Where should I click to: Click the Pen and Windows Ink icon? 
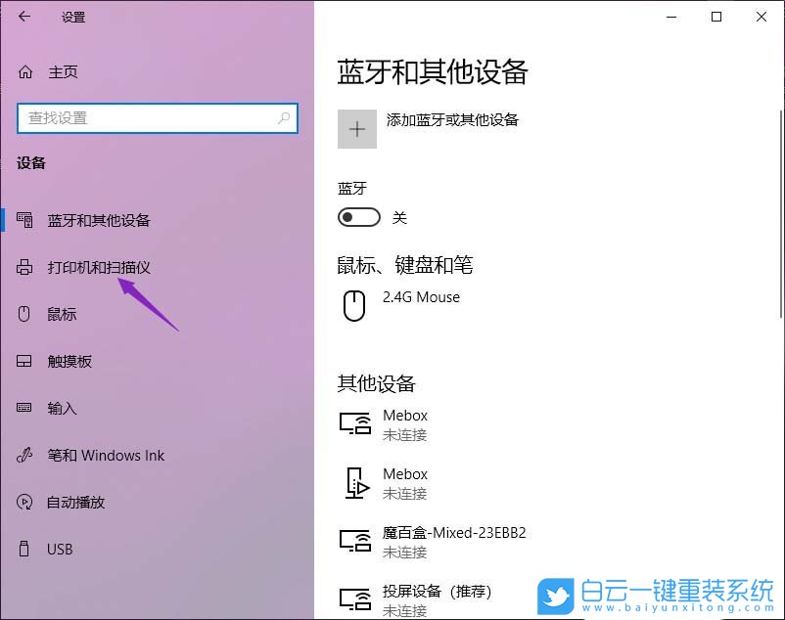[23, 455]
